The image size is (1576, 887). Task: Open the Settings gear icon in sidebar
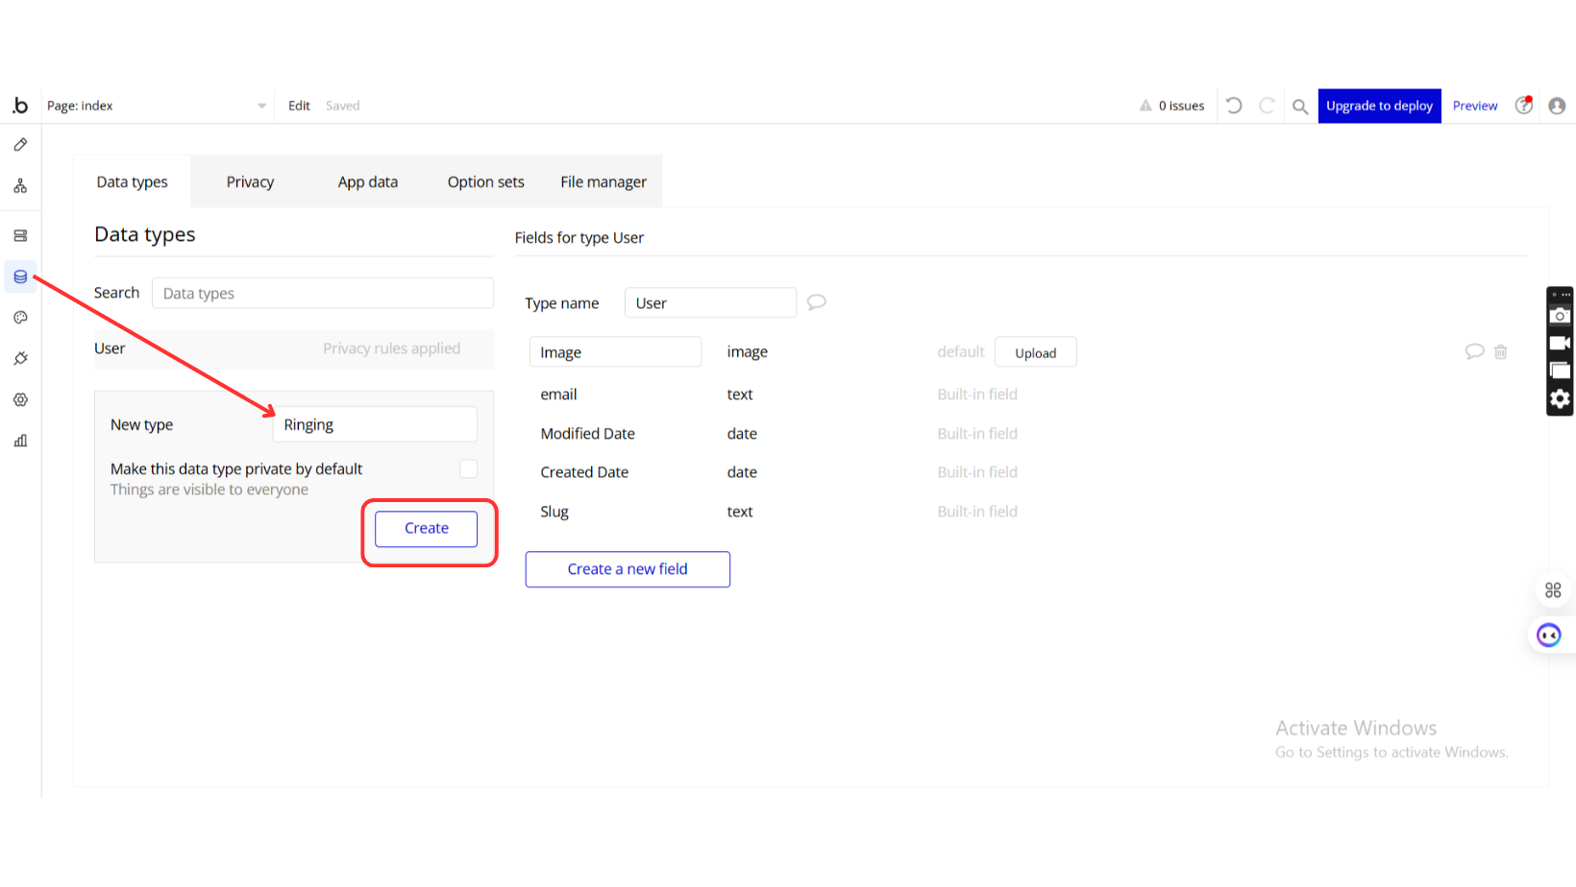(20, 399)
